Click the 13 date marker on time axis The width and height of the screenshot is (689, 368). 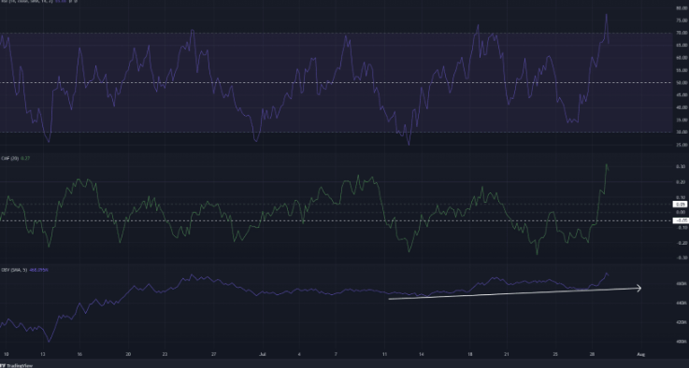43,354
